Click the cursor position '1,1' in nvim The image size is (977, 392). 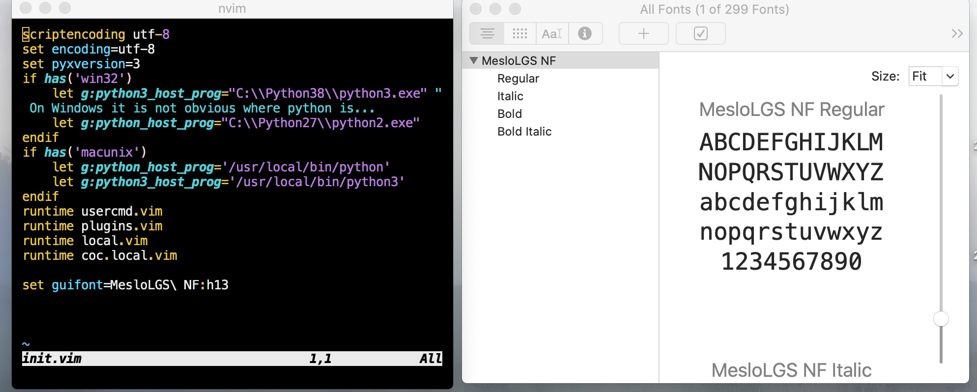point(320,359)
